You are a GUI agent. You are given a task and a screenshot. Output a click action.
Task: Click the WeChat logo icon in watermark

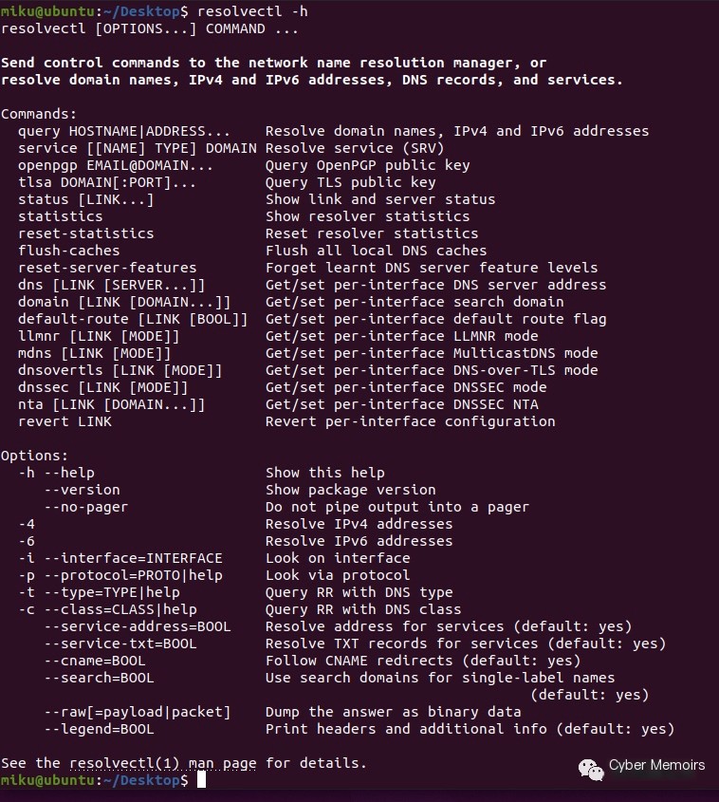(591, 770)
